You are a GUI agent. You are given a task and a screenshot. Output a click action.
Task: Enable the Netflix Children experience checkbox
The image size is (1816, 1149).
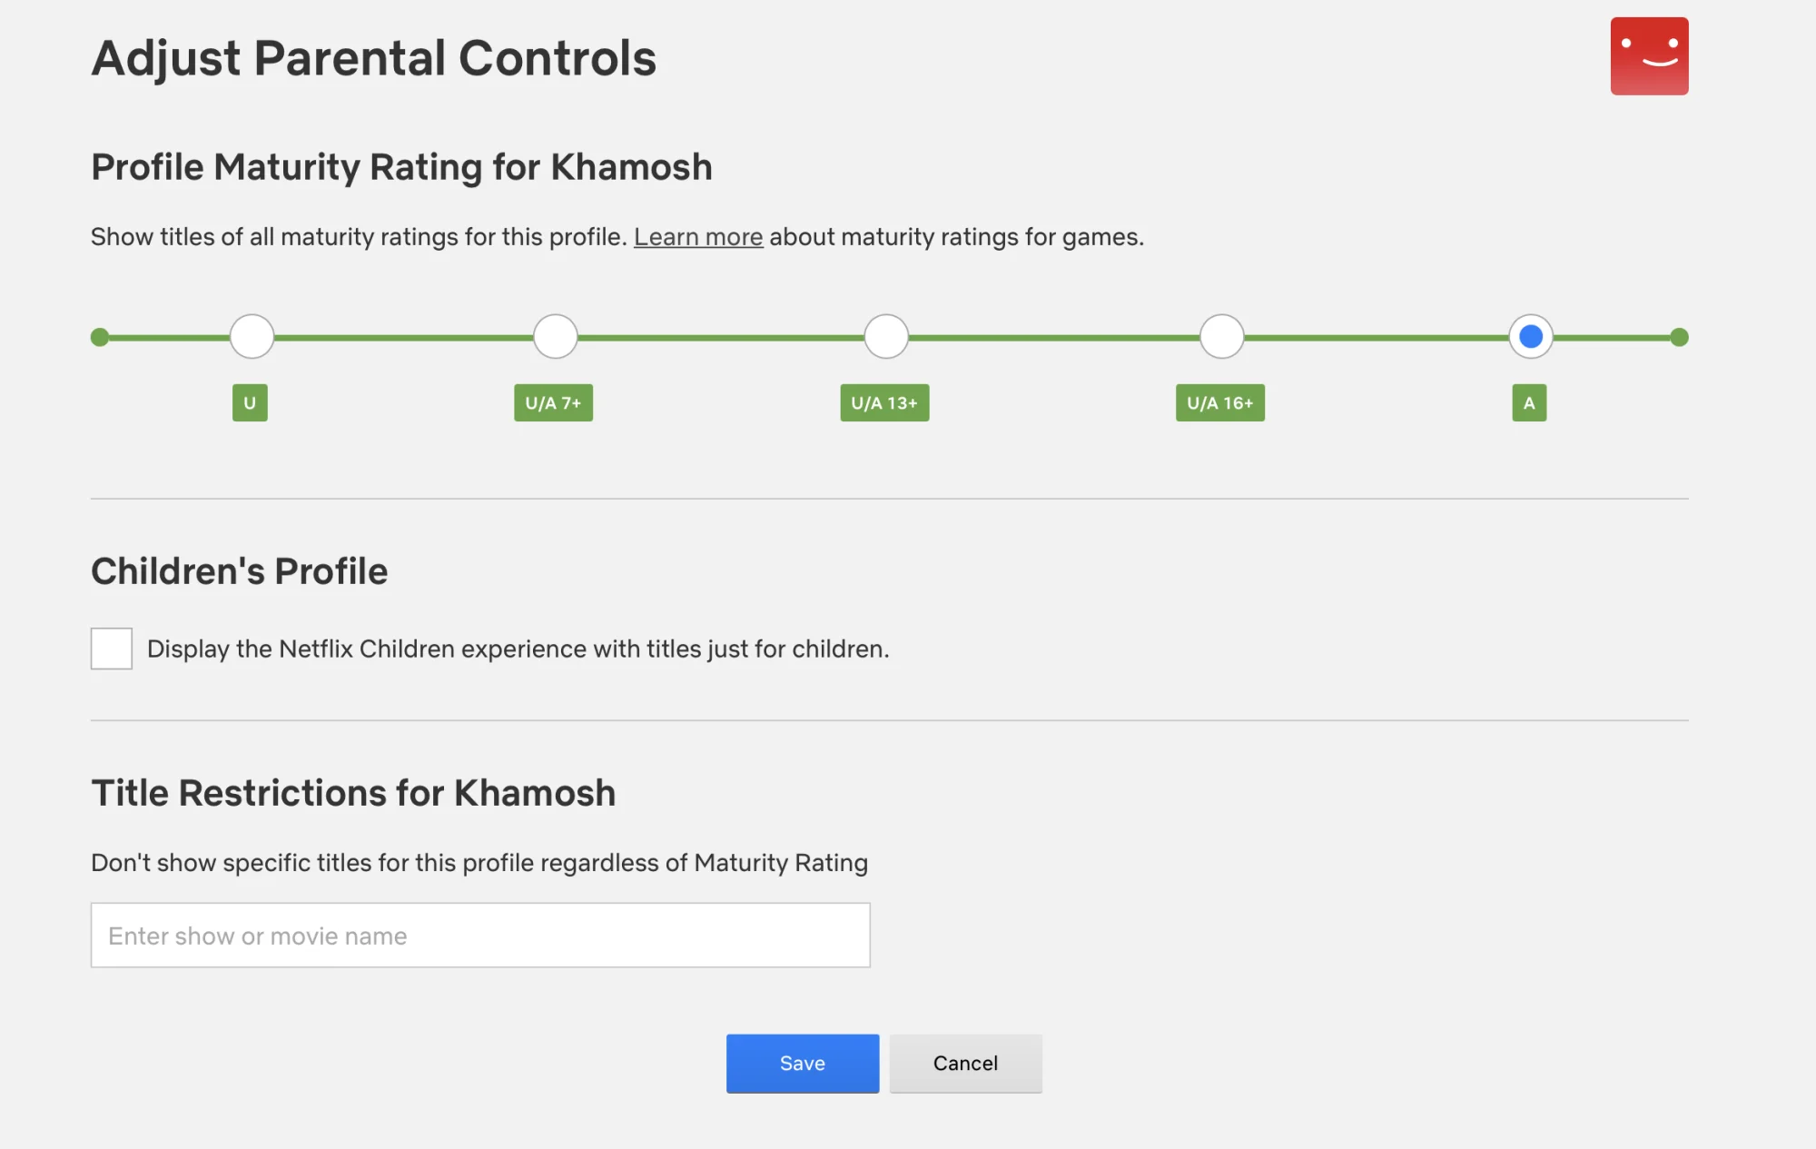[111, 649]
